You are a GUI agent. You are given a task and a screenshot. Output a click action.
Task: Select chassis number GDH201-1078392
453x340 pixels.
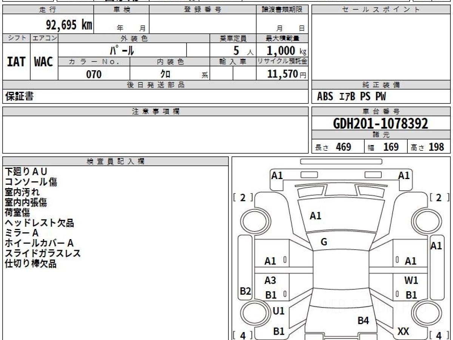381,123
